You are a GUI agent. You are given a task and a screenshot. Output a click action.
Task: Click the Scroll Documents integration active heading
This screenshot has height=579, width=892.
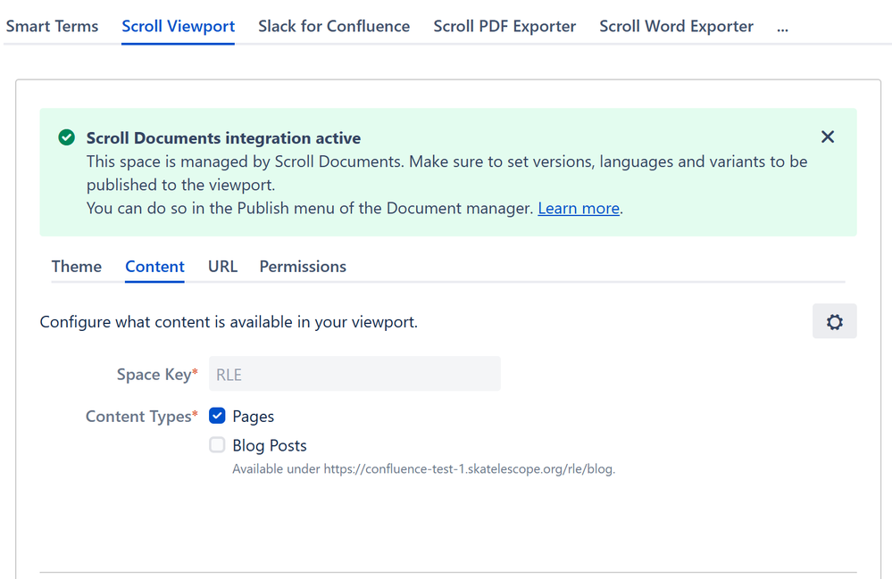(x=223, y=137)
